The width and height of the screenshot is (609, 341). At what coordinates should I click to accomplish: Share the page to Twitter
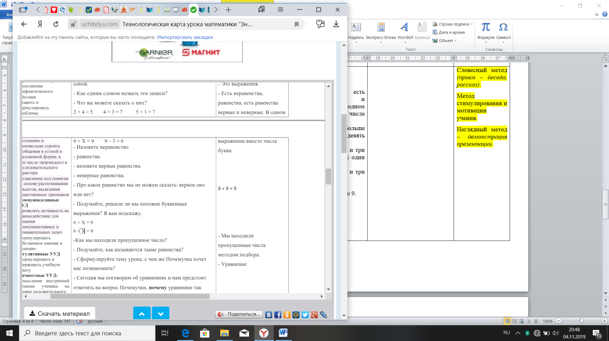click(305, 315)
